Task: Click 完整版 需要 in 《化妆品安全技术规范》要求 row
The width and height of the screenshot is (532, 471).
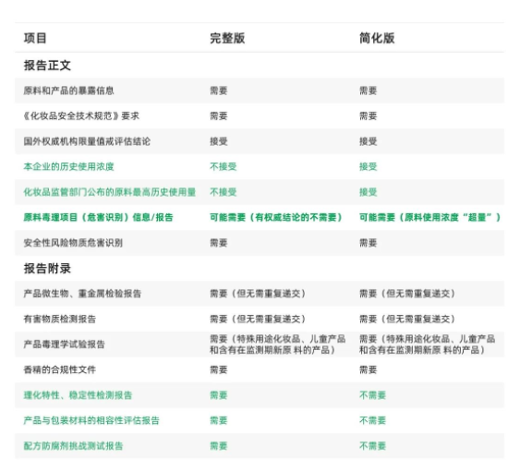Action: point(219,116)
